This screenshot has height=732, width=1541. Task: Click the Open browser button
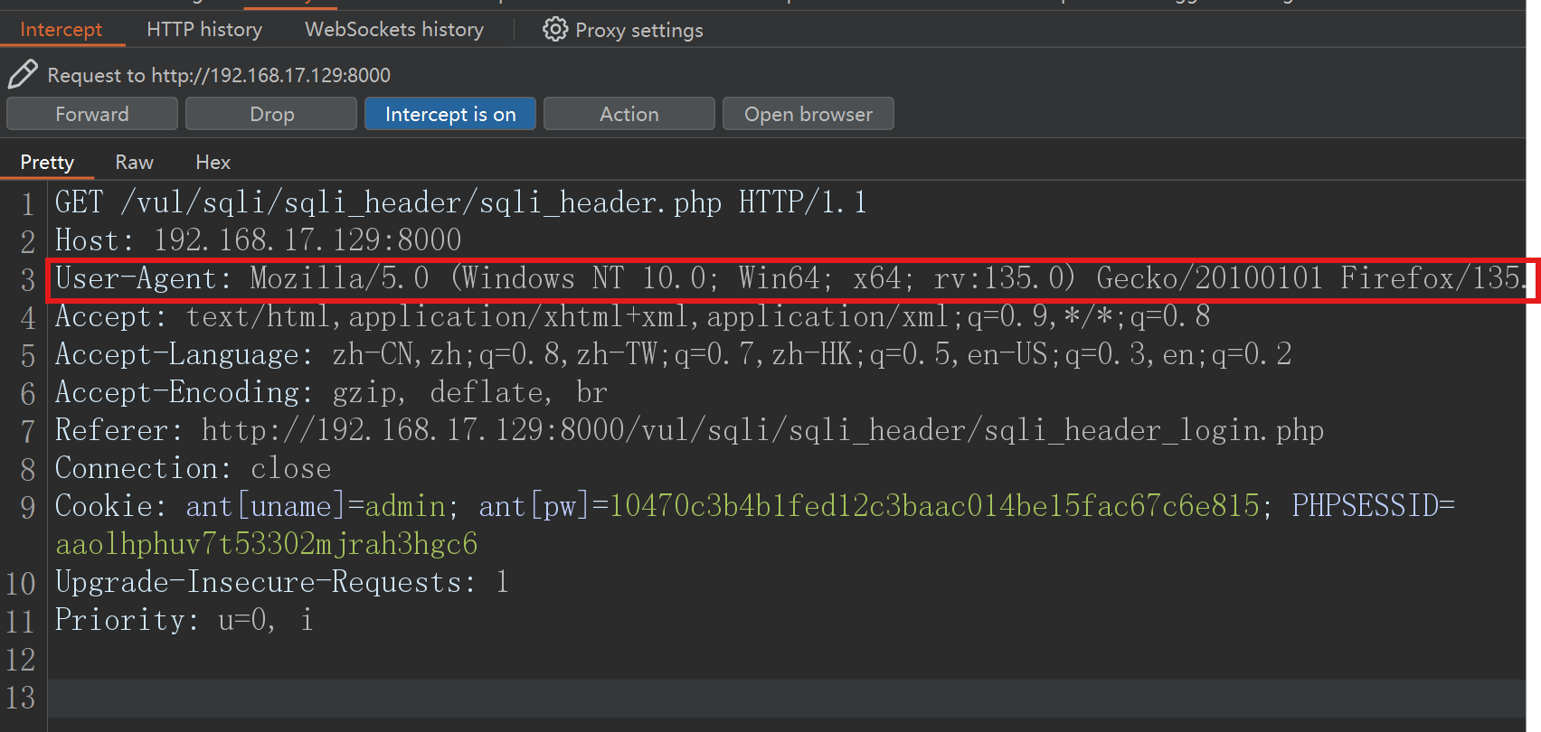pos(808,115)
